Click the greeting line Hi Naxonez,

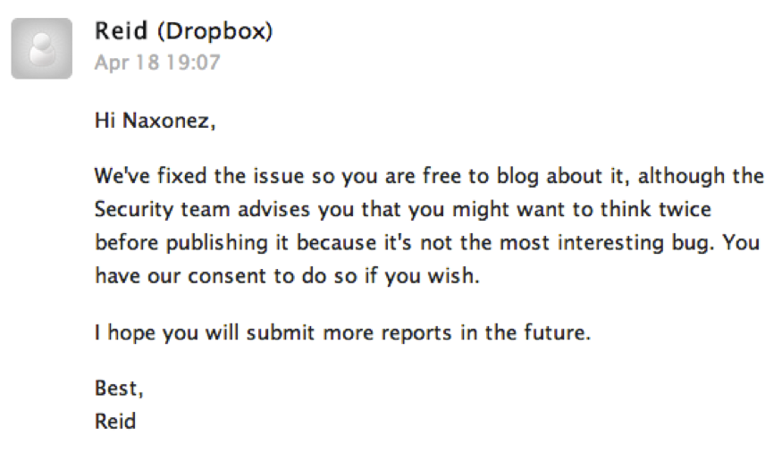(155, 121)
